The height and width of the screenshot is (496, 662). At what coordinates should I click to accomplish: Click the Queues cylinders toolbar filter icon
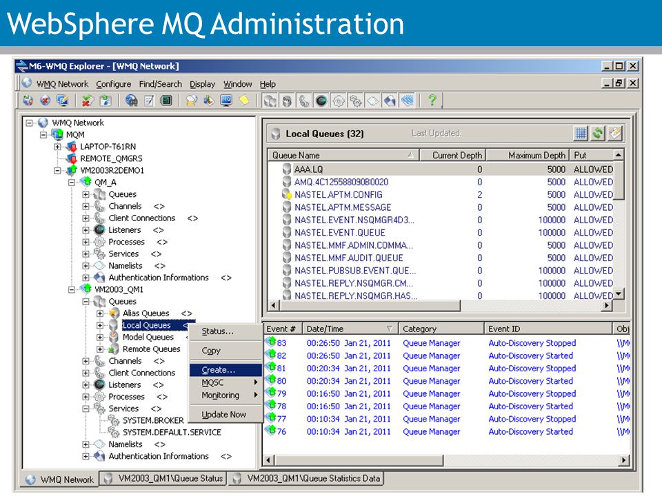pos(270,101)
